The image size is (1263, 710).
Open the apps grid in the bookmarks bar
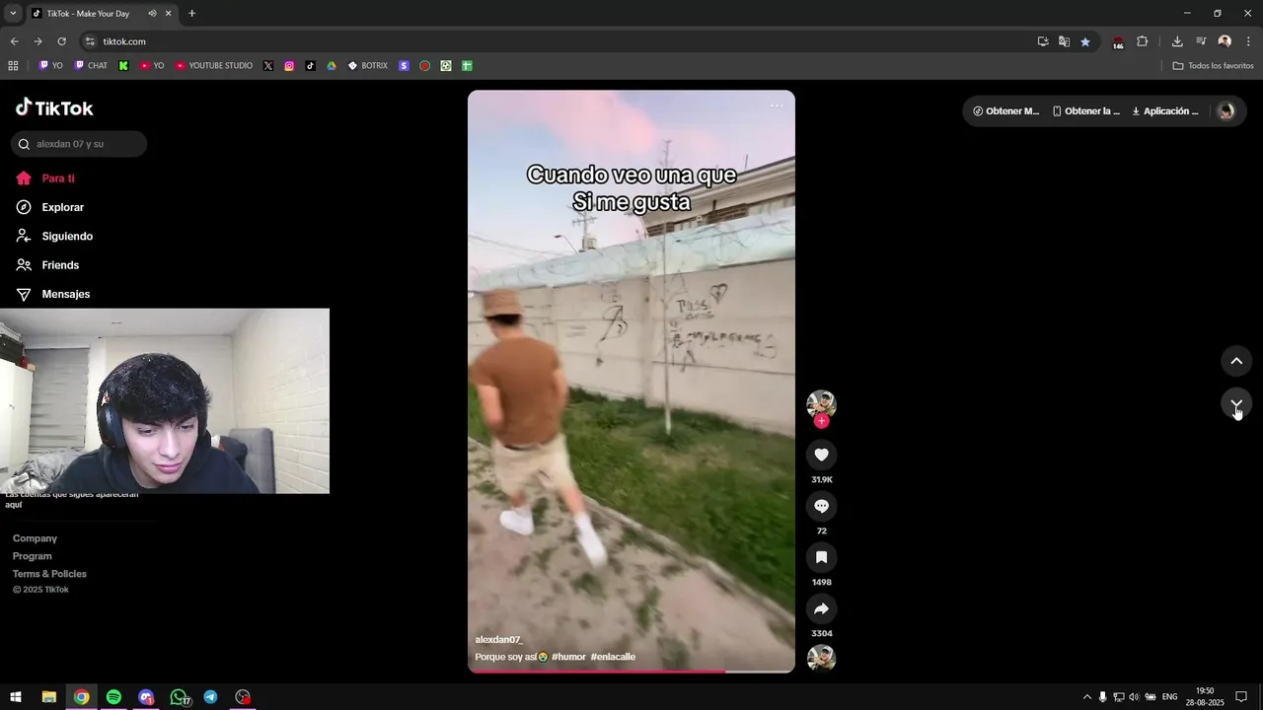pos(13,66)
